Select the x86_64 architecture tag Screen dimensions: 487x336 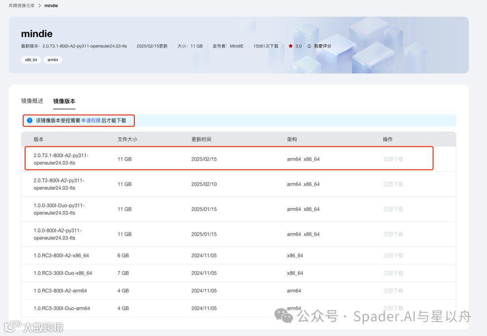pos(31,60)
